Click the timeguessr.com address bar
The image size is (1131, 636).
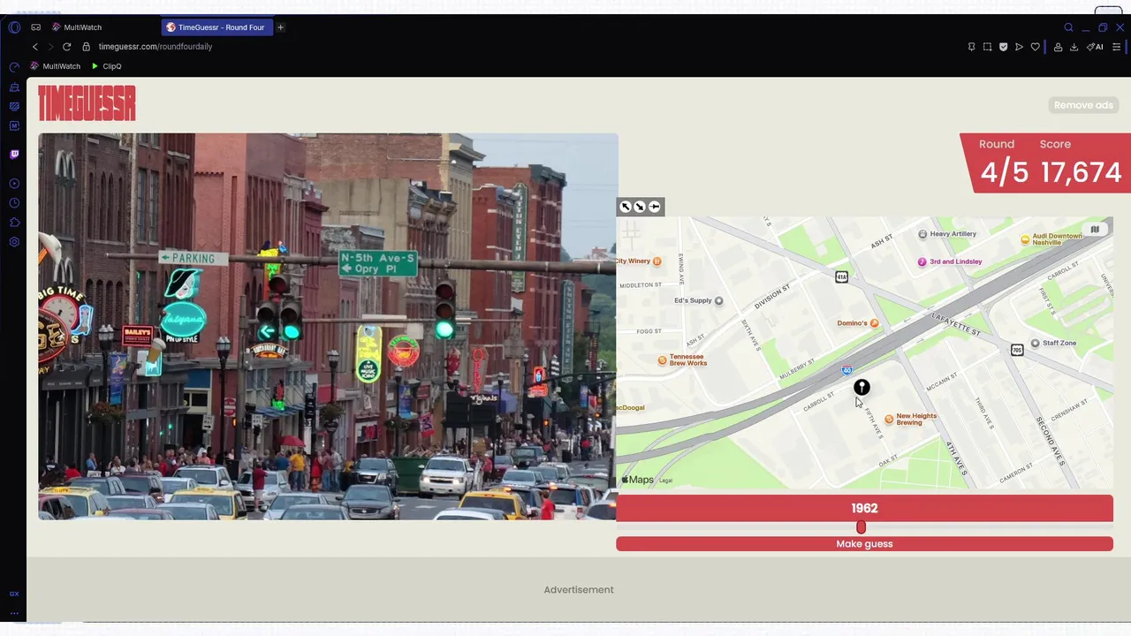156,47
